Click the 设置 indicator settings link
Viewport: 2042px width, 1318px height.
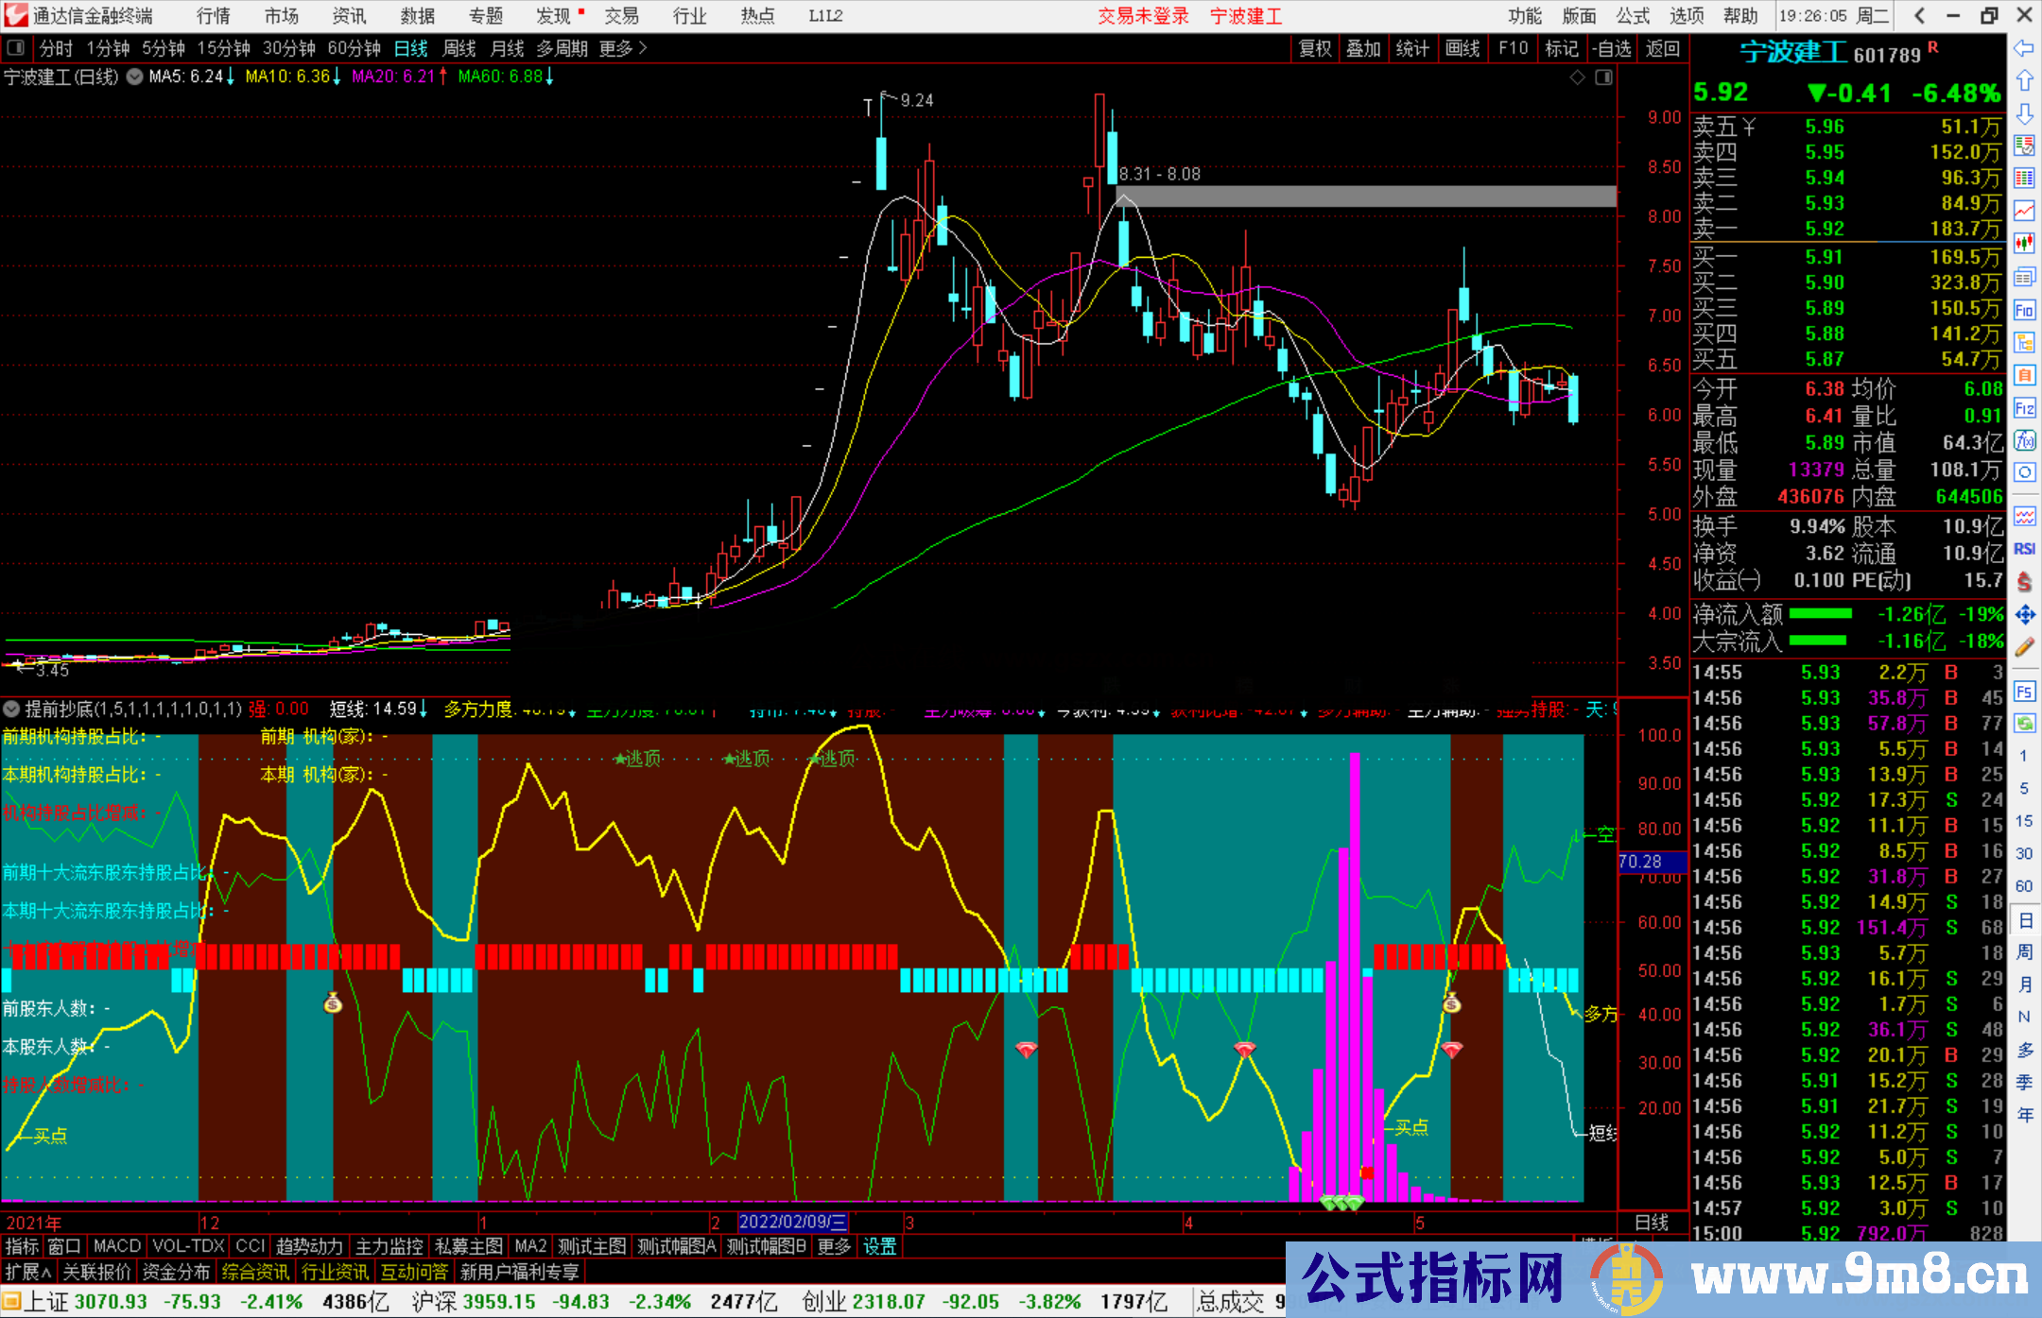point(879,1246)
